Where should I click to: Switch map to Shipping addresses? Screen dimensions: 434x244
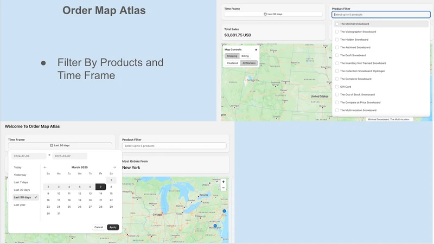[x=232, y=56]
